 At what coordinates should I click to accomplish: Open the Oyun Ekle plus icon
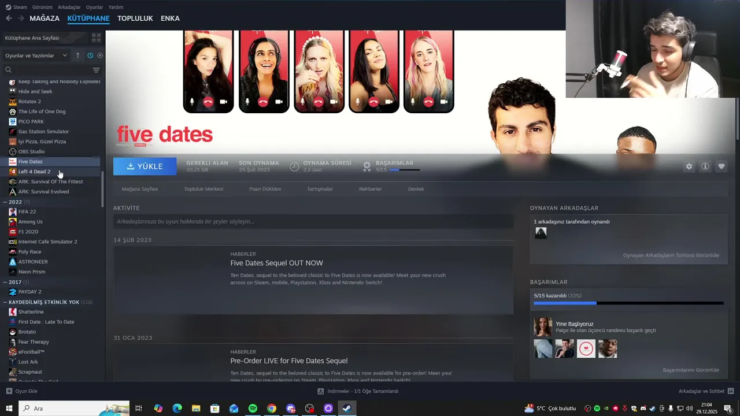pyautogui.click(x=9, y=391)
